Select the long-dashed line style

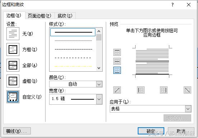[x=73, y=58]
